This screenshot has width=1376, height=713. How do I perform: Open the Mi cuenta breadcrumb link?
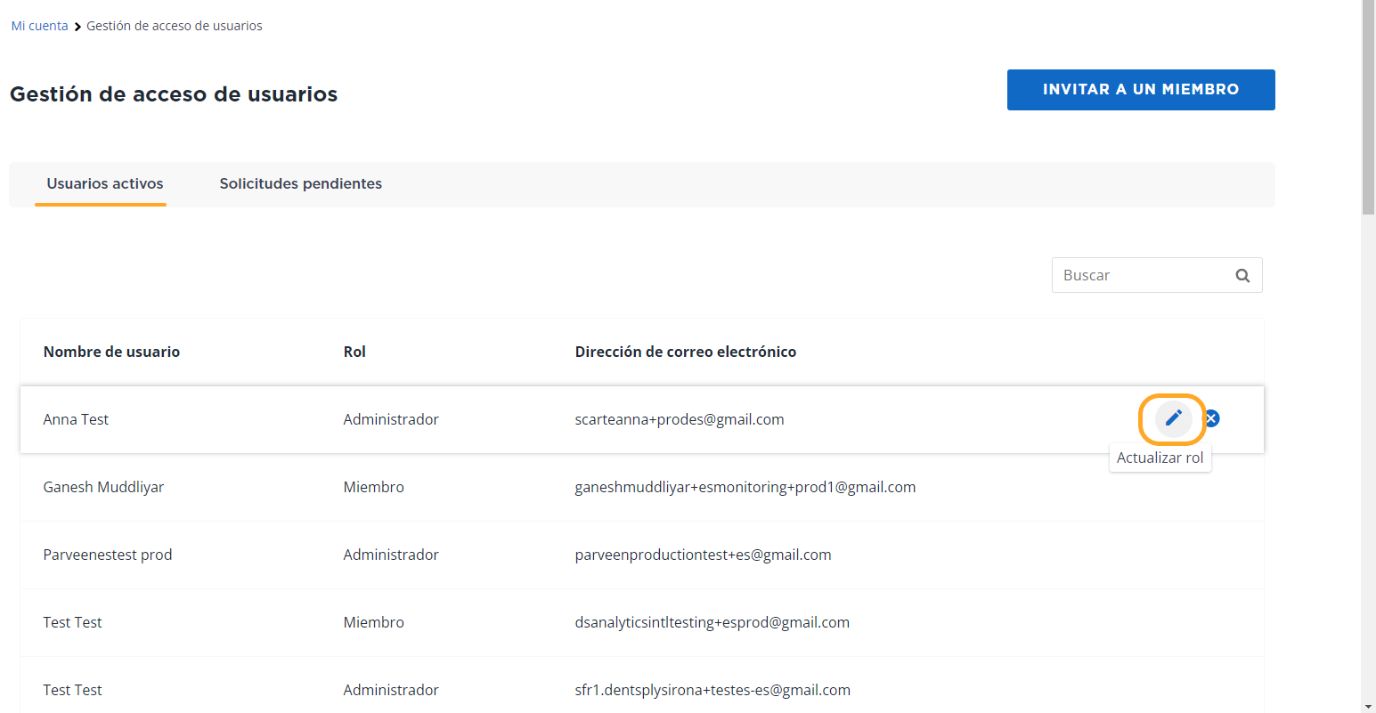pyautogui.click(x=39, y=26)
